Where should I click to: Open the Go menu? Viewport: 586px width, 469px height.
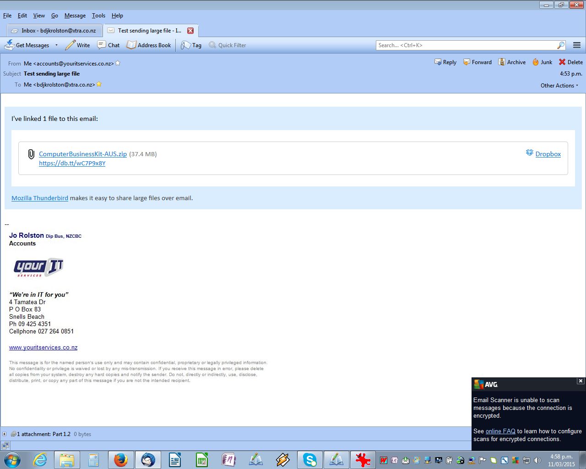54,16
